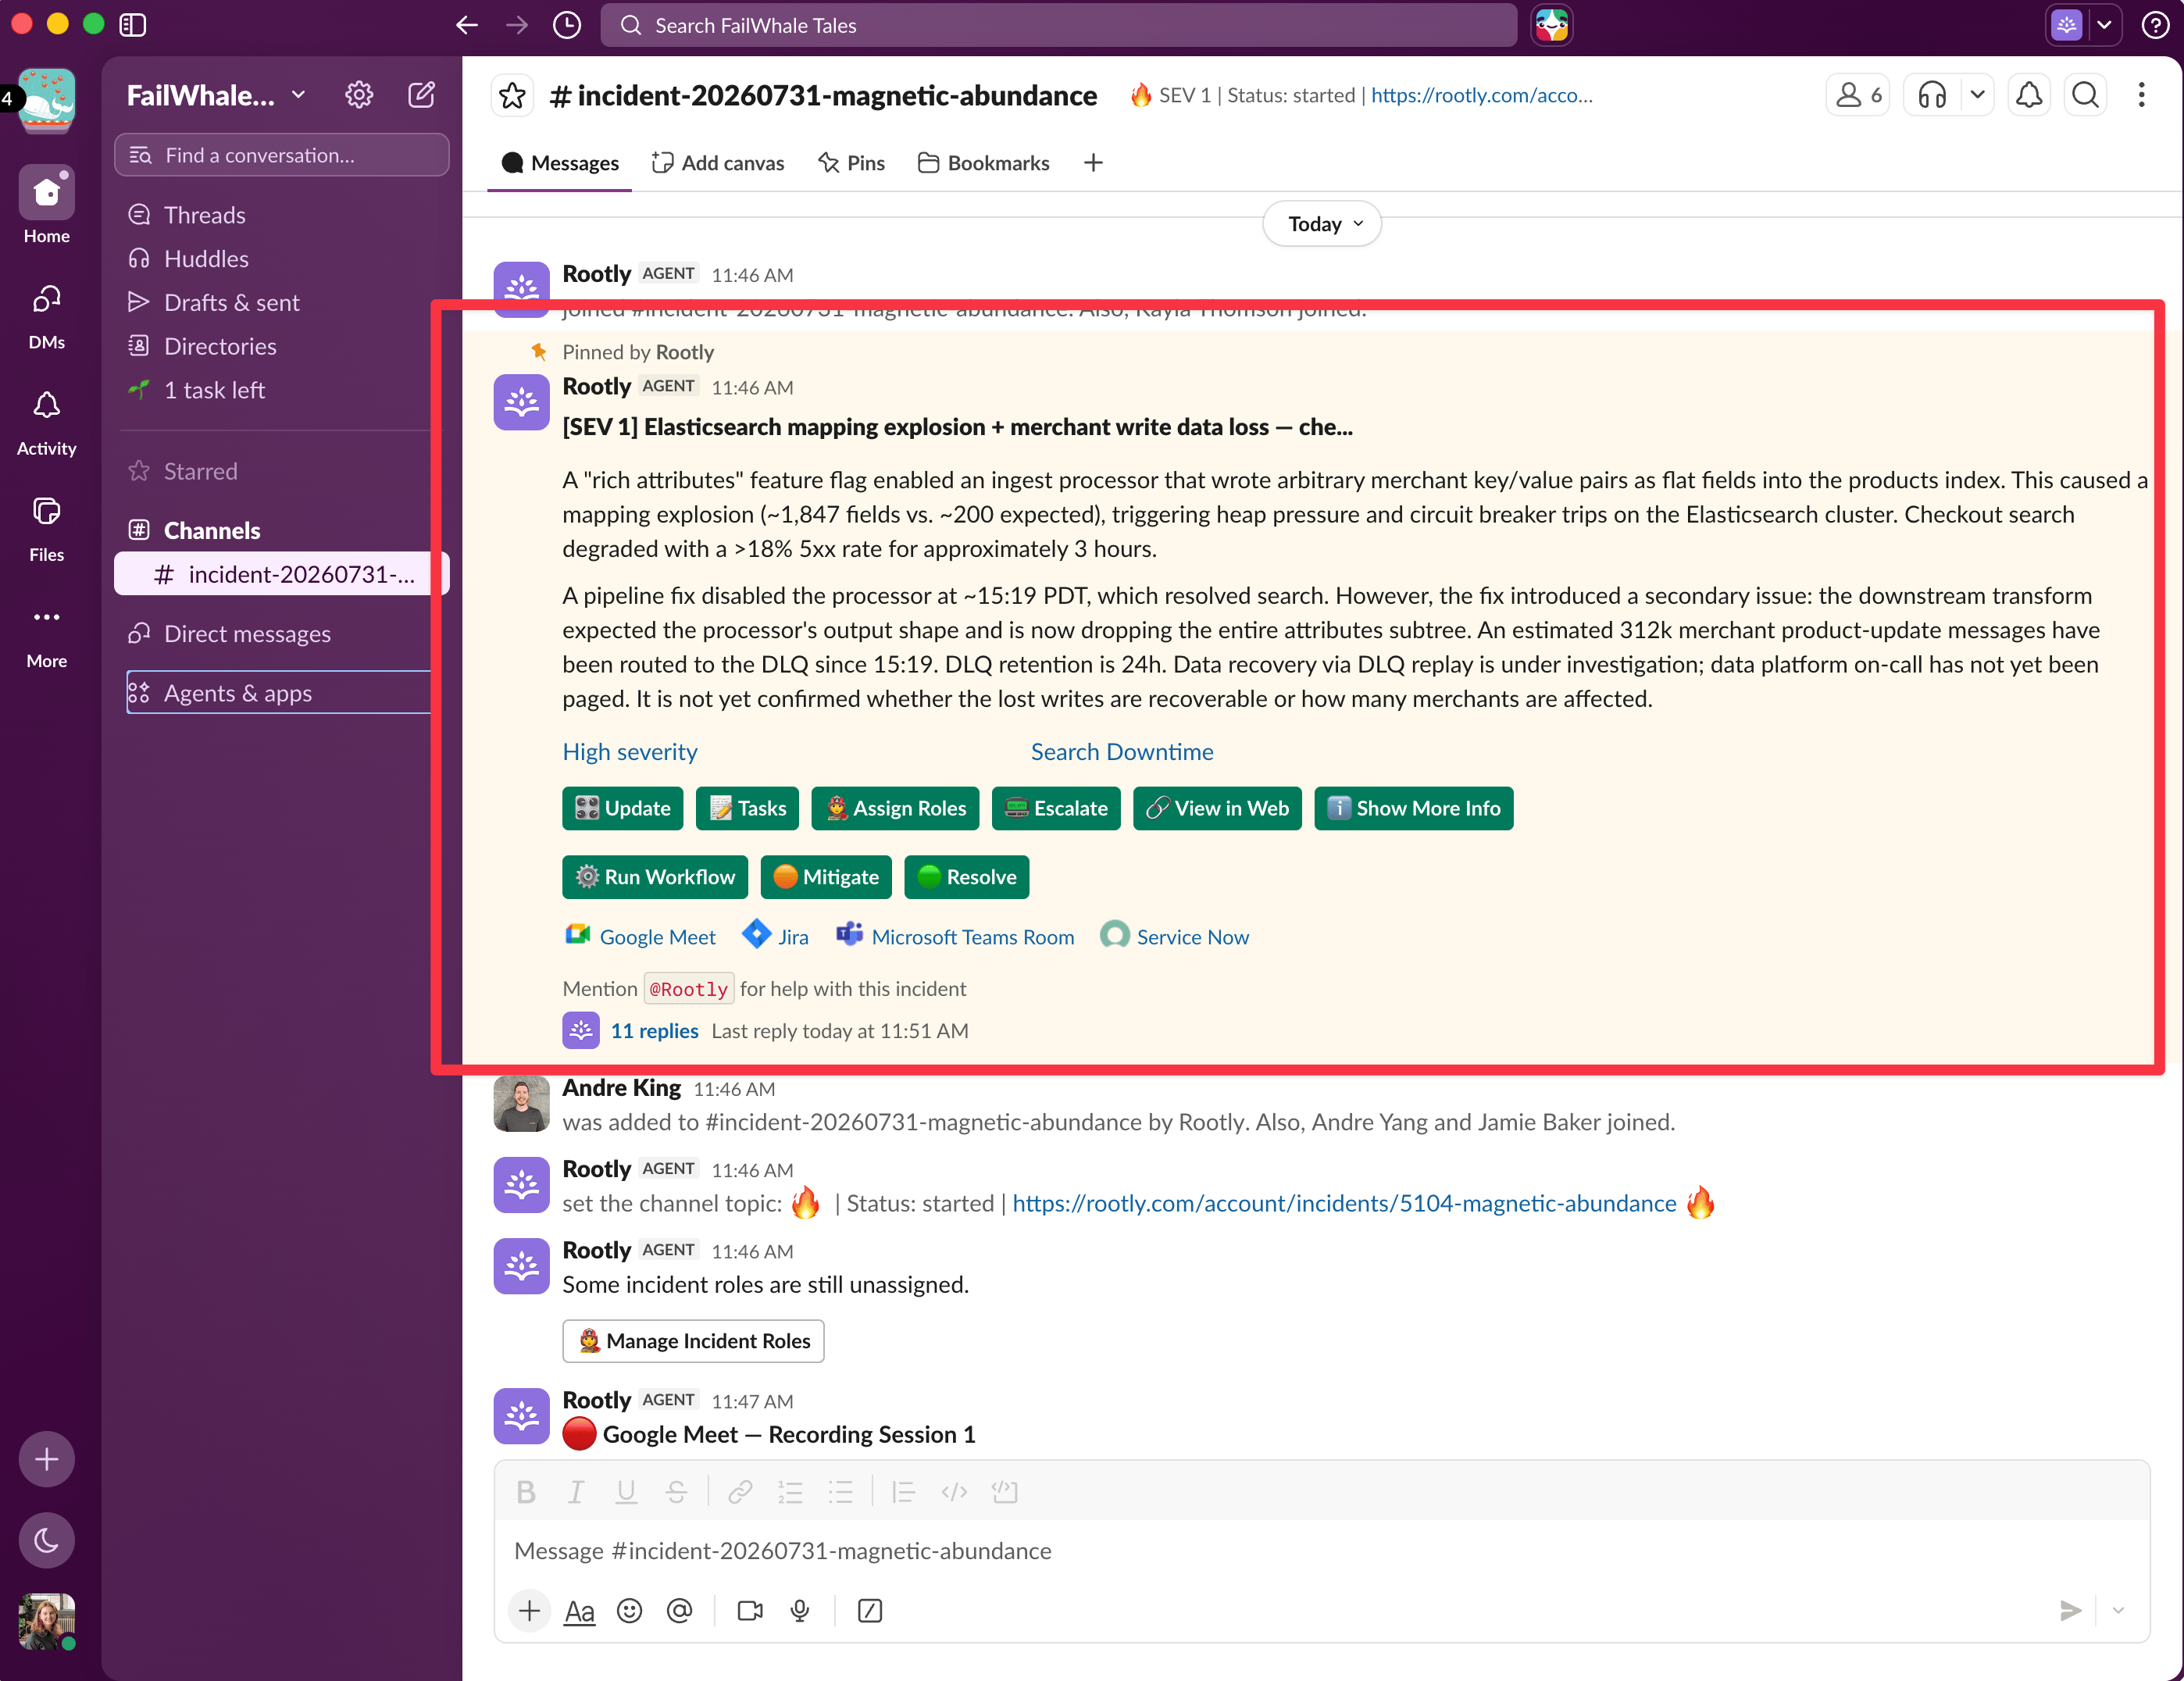
Task: Open the Activity view
Action: pyautogui.click(x=47, y=422)
